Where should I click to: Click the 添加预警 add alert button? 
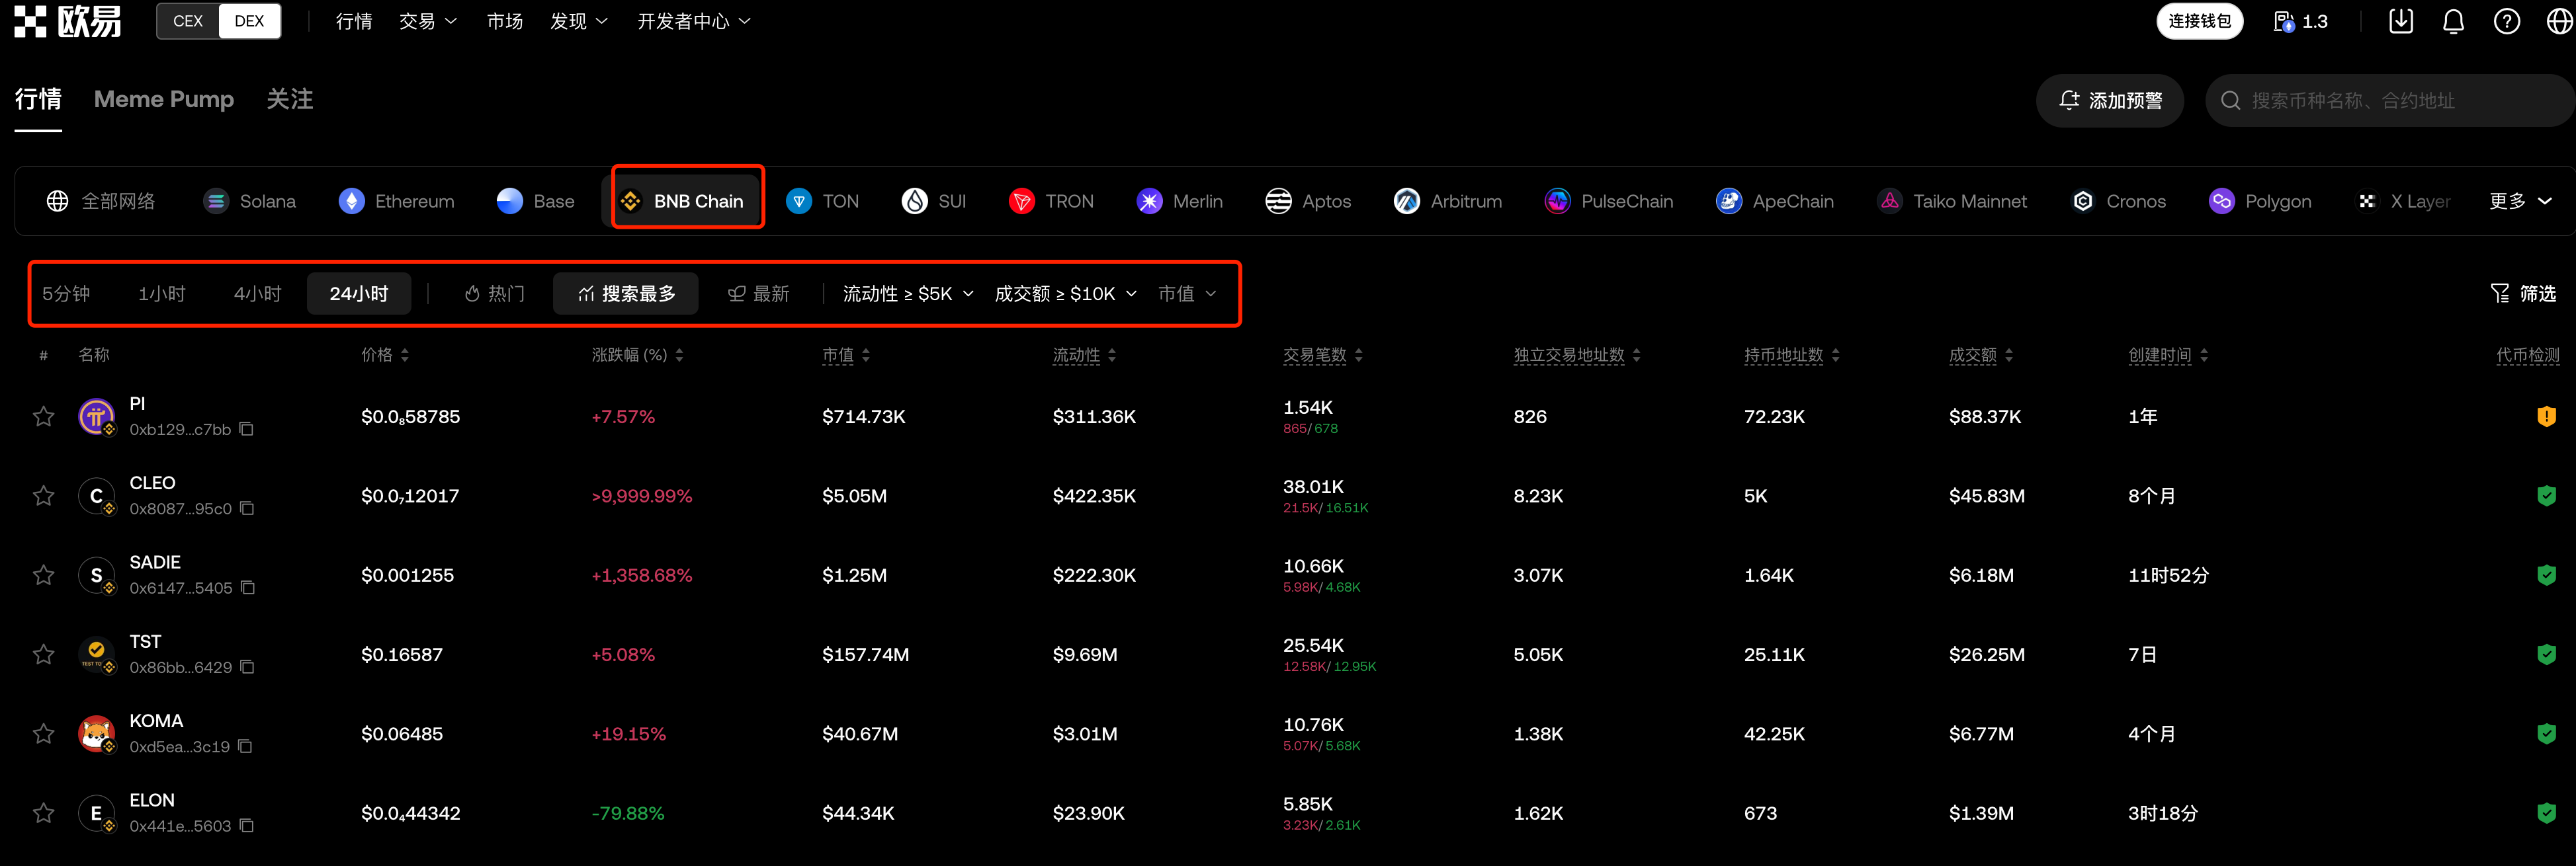pyautogui.click(x=2109, y=100)
